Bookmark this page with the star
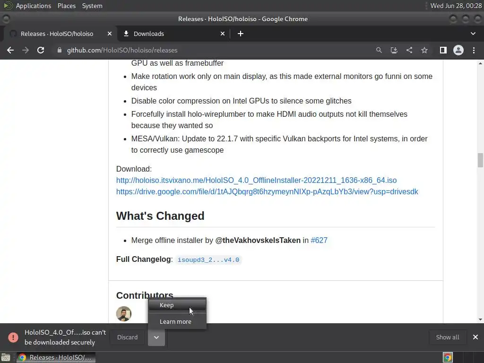The image size is (484, 363). point(424,50)
